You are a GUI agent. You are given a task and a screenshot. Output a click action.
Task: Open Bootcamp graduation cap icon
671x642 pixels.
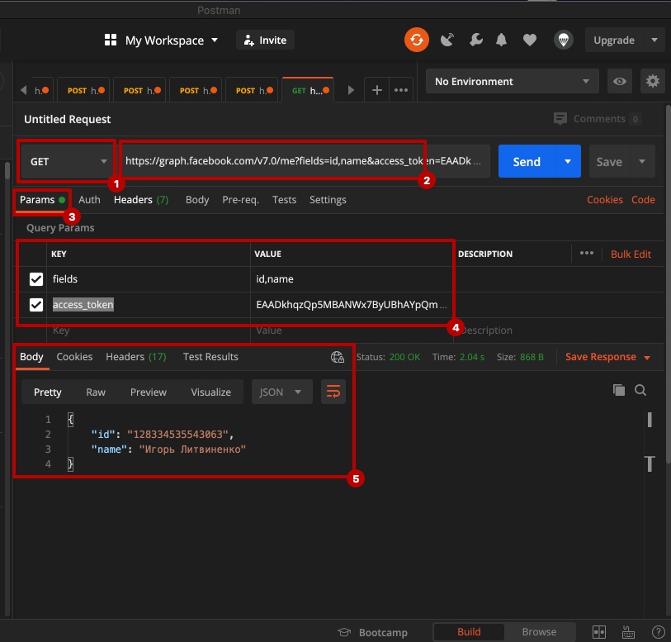[x=344, y=632]
